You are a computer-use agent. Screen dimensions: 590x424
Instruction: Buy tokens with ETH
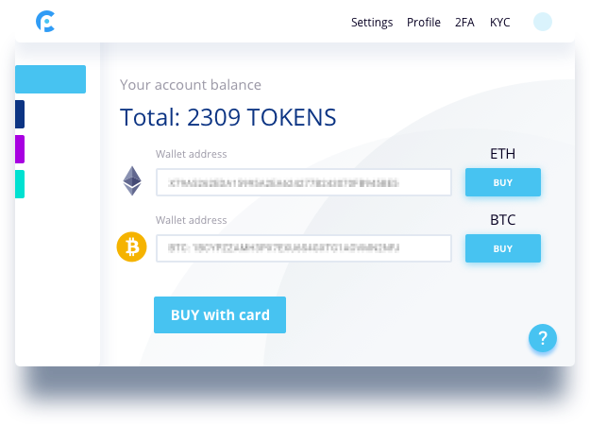[503, 182]
